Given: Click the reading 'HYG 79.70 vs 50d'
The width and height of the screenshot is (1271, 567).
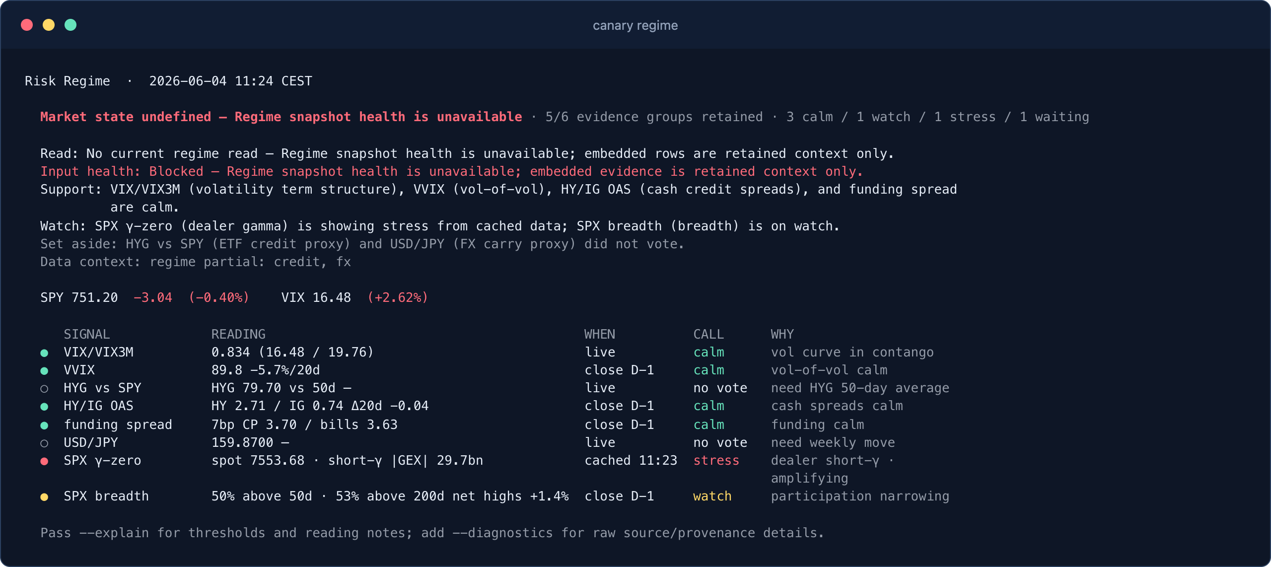Looking at the screenshot, I should (x=274, y=388).
